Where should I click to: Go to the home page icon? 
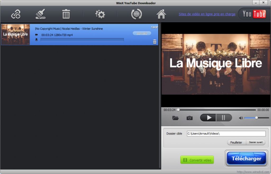click(x=161, y=14)
